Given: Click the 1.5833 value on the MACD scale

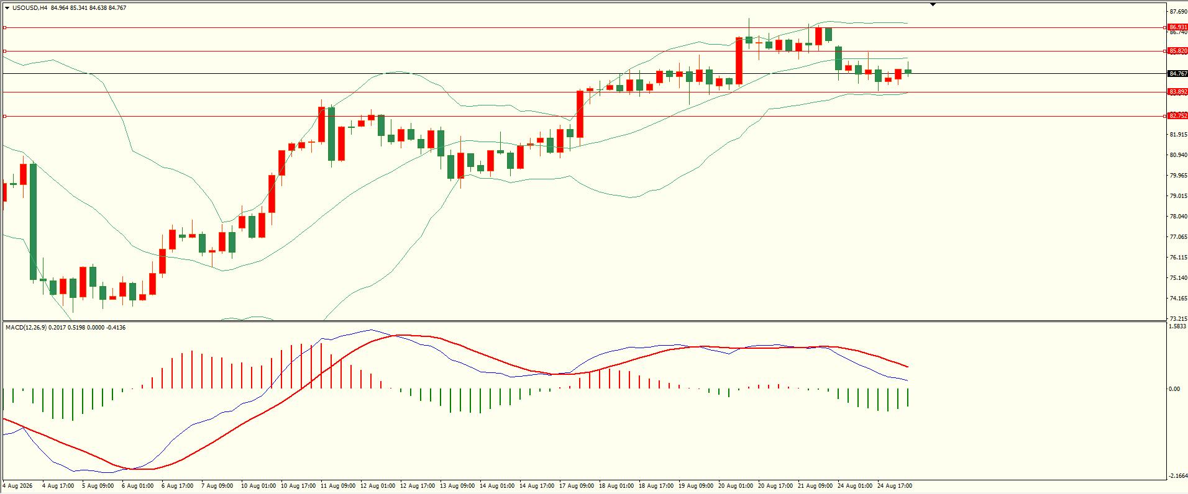Looking at the screenshot, I should pos(1177,326).
